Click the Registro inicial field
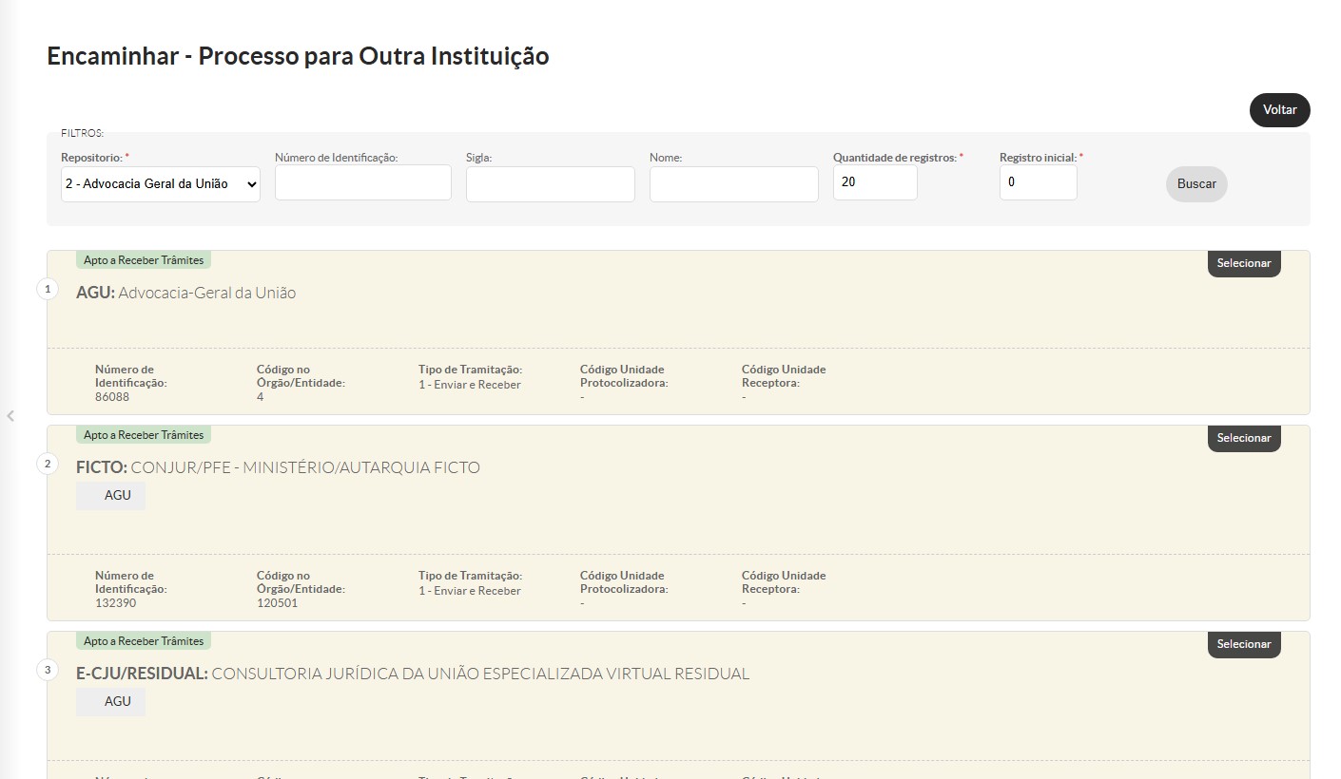 pyautogui.click(x=1039, y=182)
